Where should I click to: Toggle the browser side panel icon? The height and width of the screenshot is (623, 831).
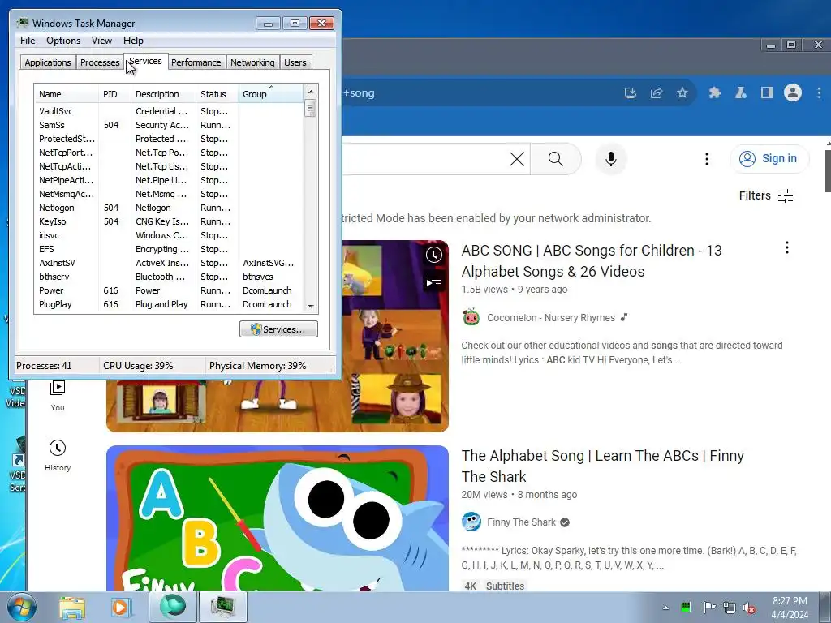(x=766, y=92)
